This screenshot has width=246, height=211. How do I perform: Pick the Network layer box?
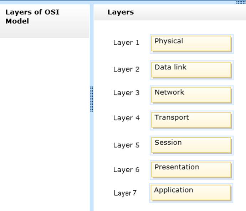click(191, 95)
